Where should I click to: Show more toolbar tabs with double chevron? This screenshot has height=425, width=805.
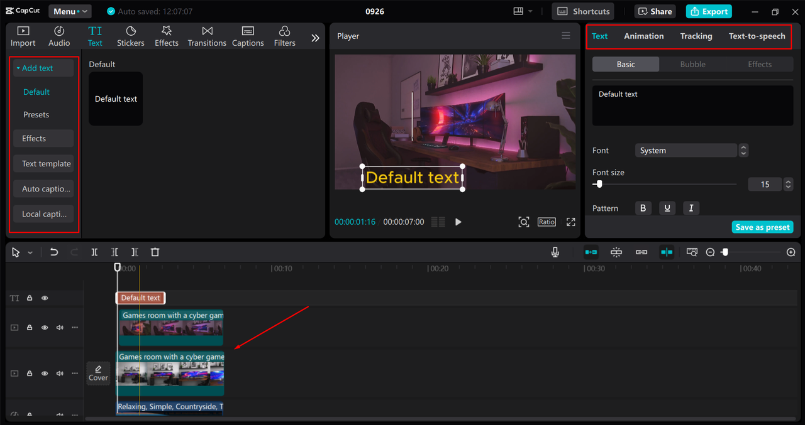[315, 38]
